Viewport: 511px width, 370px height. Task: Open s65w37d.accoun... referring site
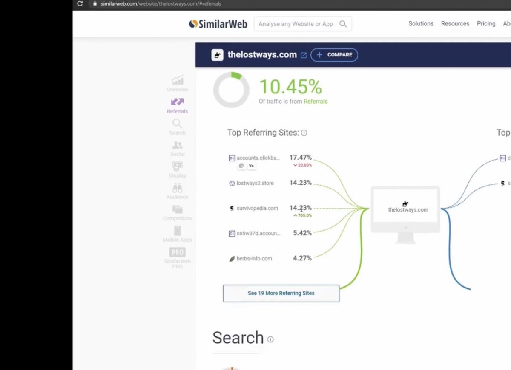point(258,233)
